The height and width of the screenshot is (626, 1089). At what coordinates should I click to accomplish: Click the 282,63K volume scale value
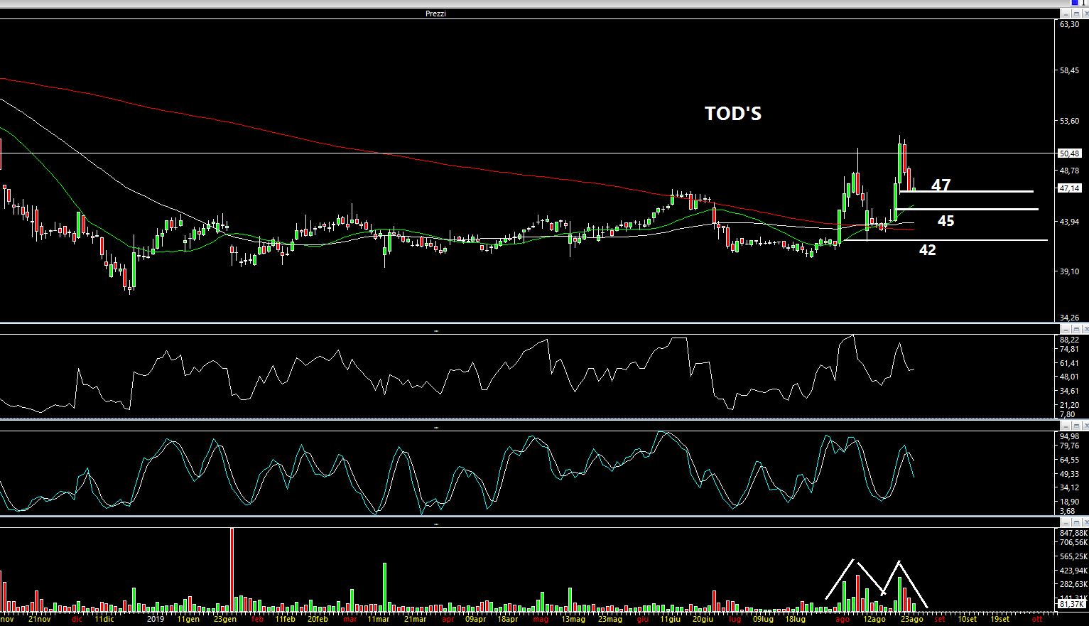click(x=1073, y=585)
